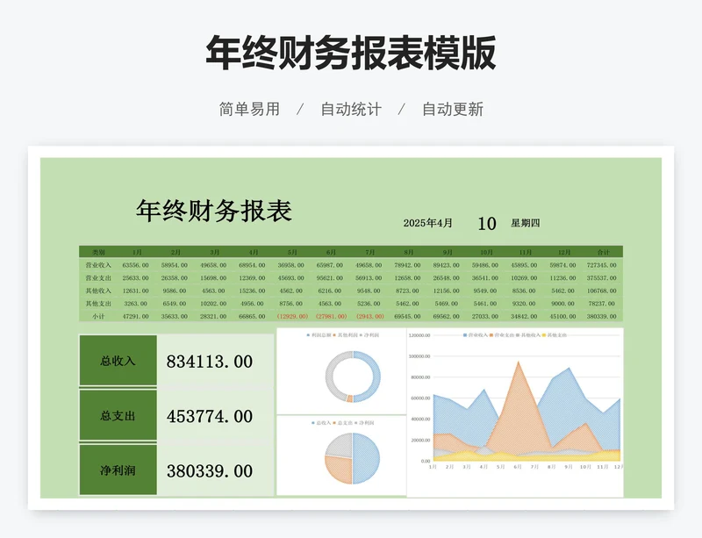The width and height of the screenshot is (702, 538).
Task: Click the 自动统计 subtitle text
Action: coord(351,109)
